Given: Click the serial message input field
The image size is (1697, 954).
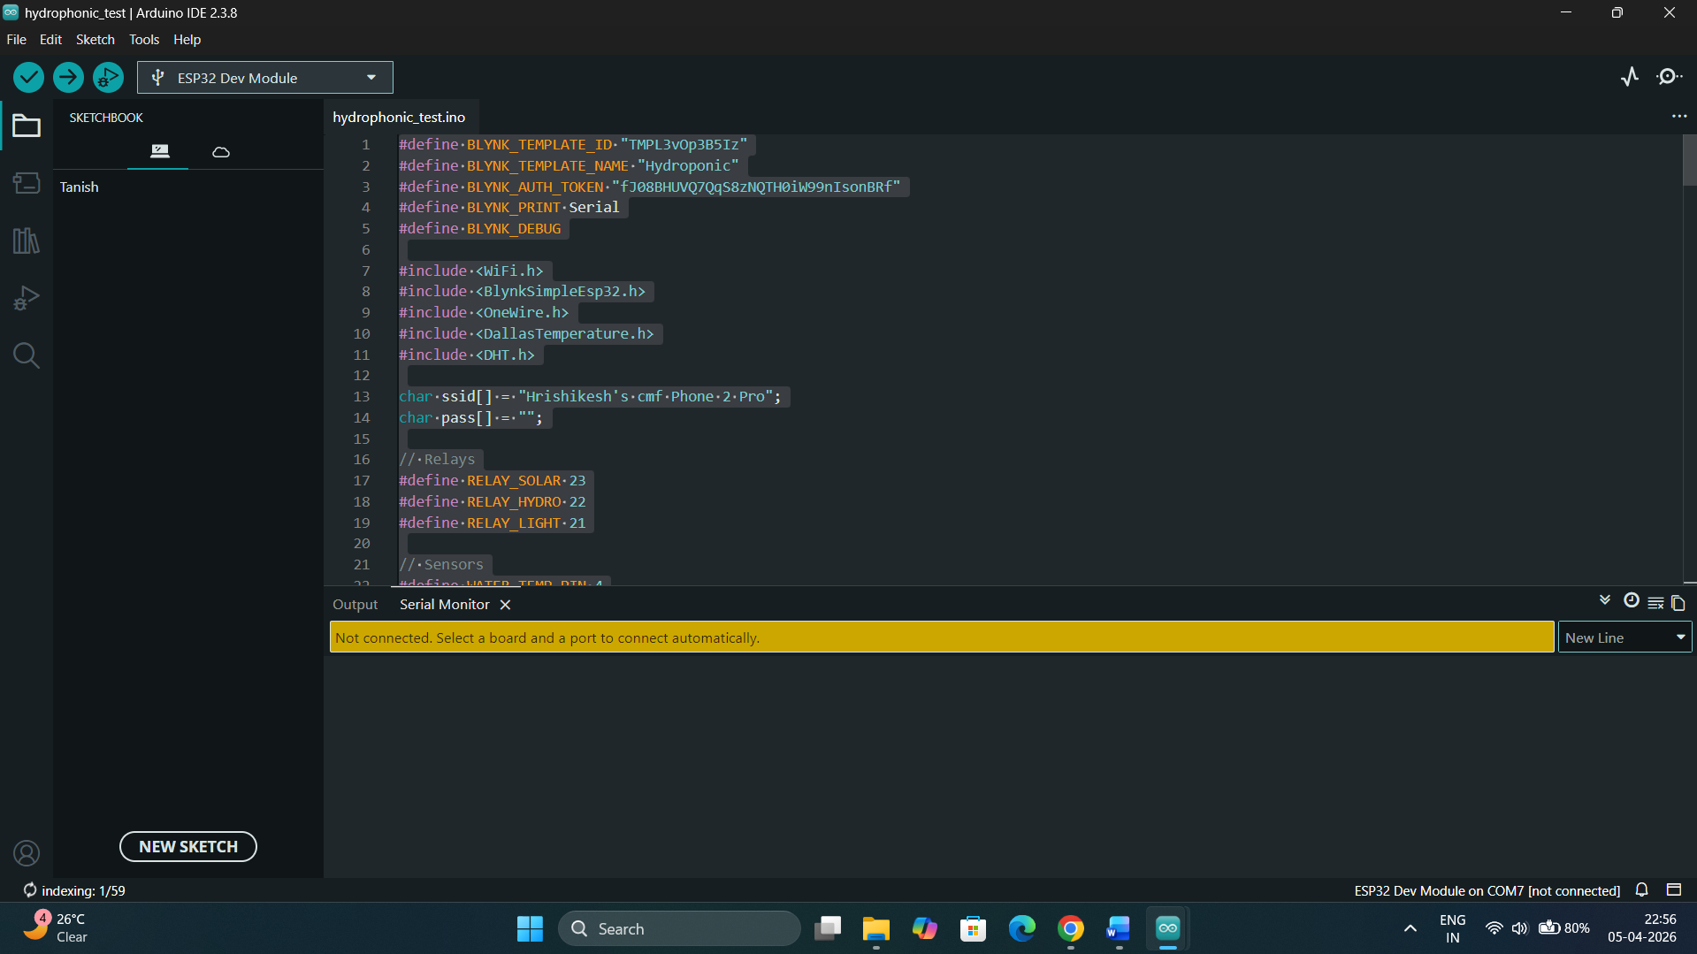Looking at the screenshot, I should coord(942,637).
